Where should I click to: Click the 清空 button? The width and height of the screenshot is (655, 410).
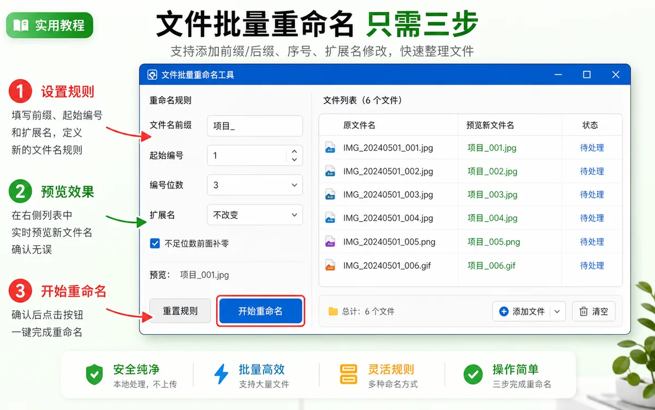coord(594,312)
